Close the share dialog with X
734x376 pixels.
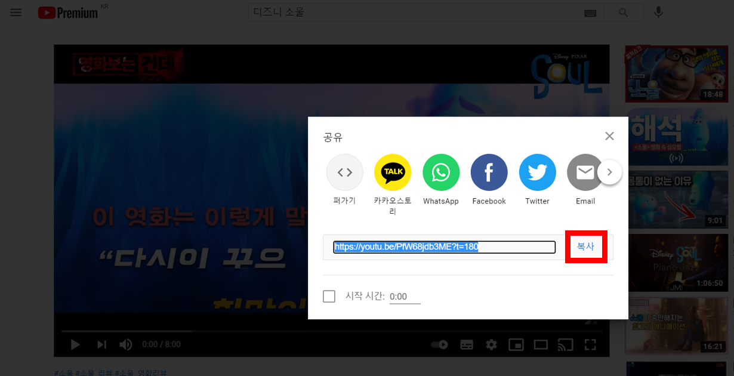[x=609, y=136]
